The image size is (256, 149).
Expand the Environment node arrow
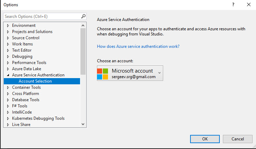click(x=8, y=25)
